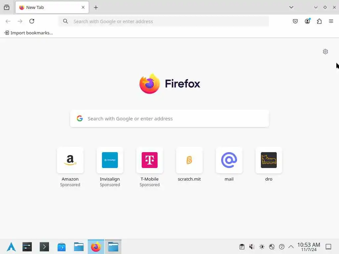The image size is (339, 254).
Task: Click Import bookmarks link
Action: (x=29, y=33)
